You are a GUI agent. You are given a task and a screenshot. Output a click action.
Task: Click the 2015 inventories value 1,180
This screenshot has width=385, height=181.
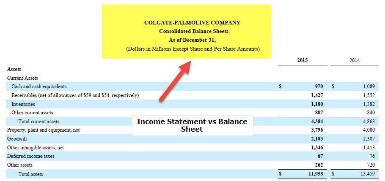pos(317,104)
